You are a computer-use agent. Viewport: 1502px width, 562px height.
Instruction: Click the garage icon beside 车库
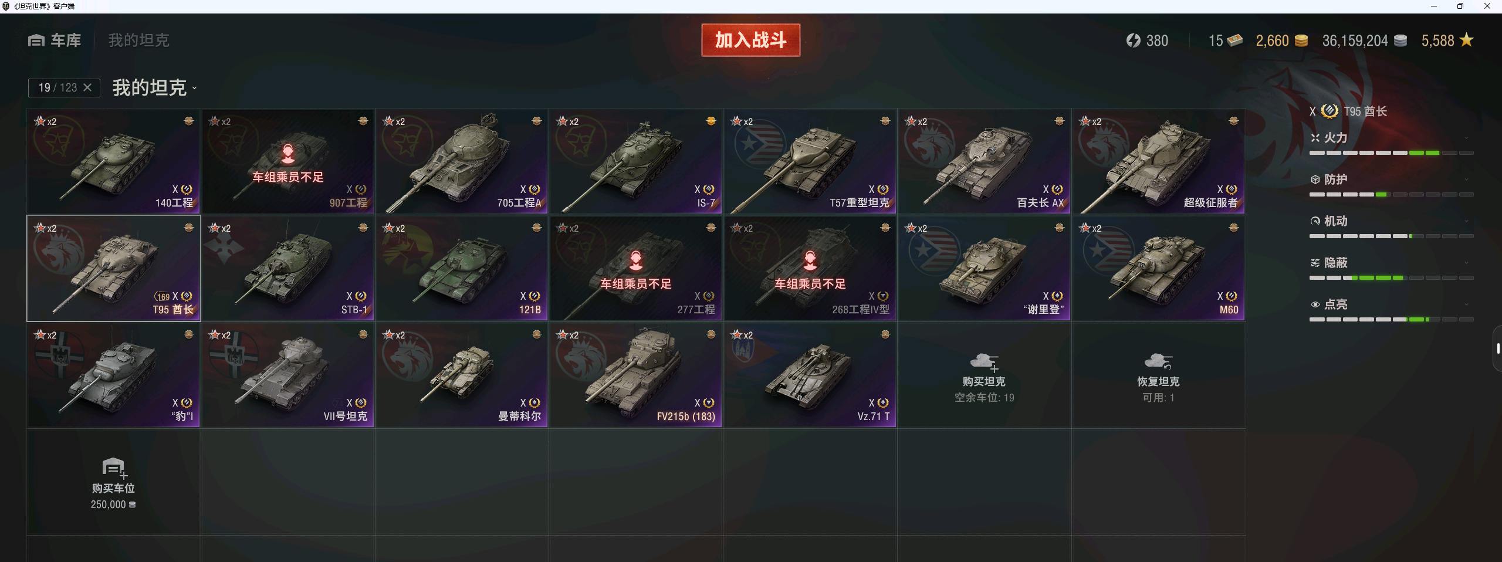pos(36,40)
